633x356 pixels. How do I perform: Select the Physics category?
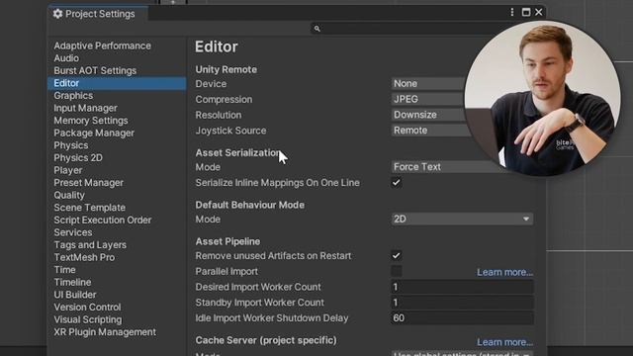point(70,145)
